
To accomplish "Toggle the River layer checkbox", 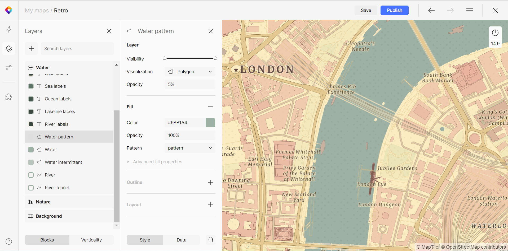I will pos(31,175).
